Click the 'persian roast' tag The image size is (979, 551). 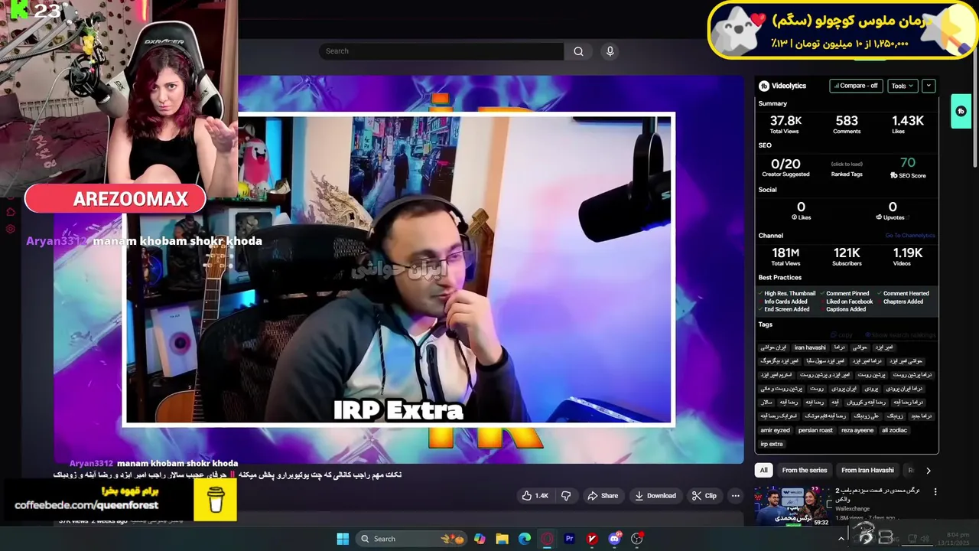[x=815, y=430]
